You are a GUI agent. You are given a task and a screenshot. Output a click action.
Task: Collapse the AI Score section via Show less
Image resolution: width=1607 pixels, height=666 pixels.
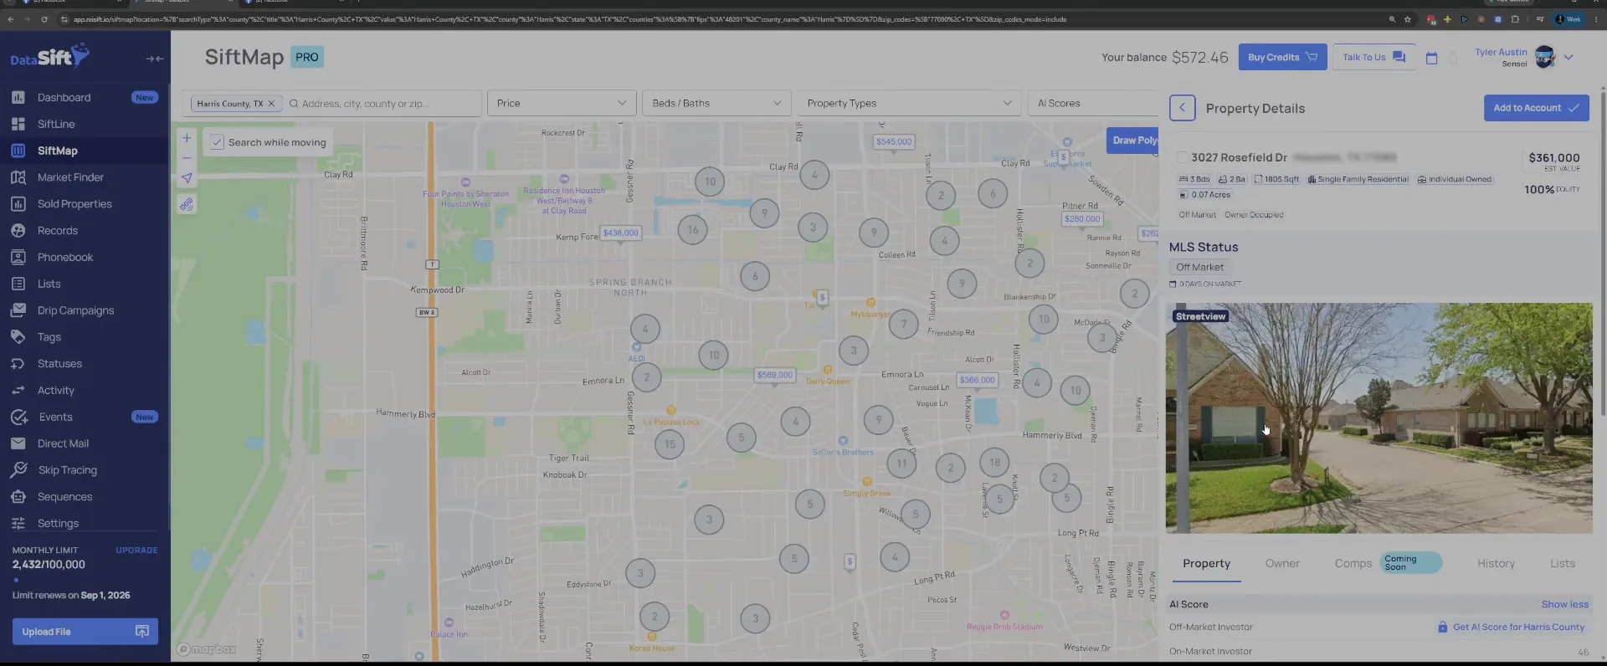(1564, 604)
